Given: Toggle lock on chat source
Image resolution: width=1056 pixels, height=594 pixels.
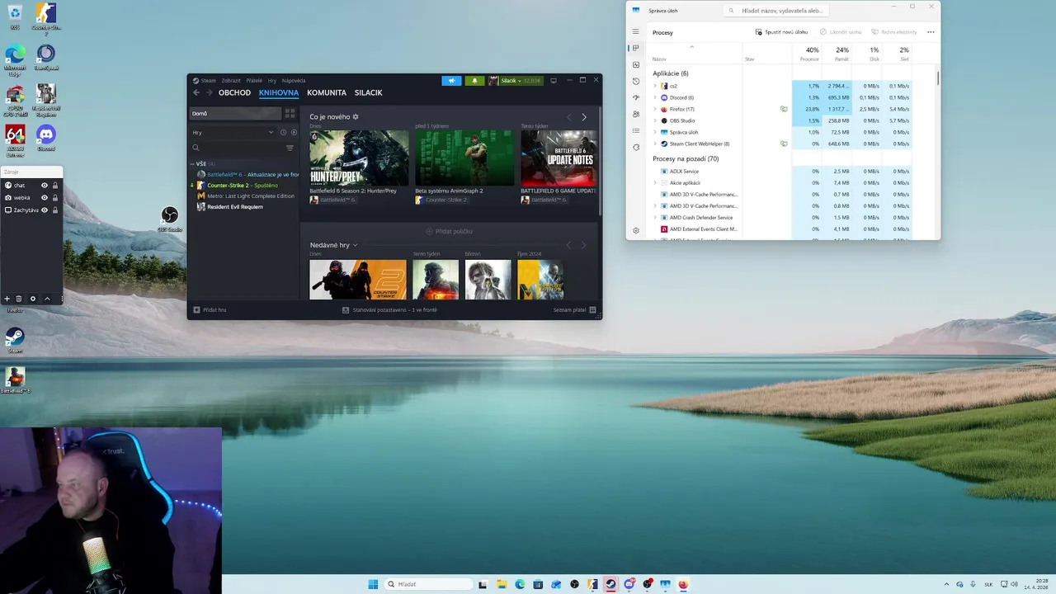Looking at the screenshot, I should pos(55,186).
